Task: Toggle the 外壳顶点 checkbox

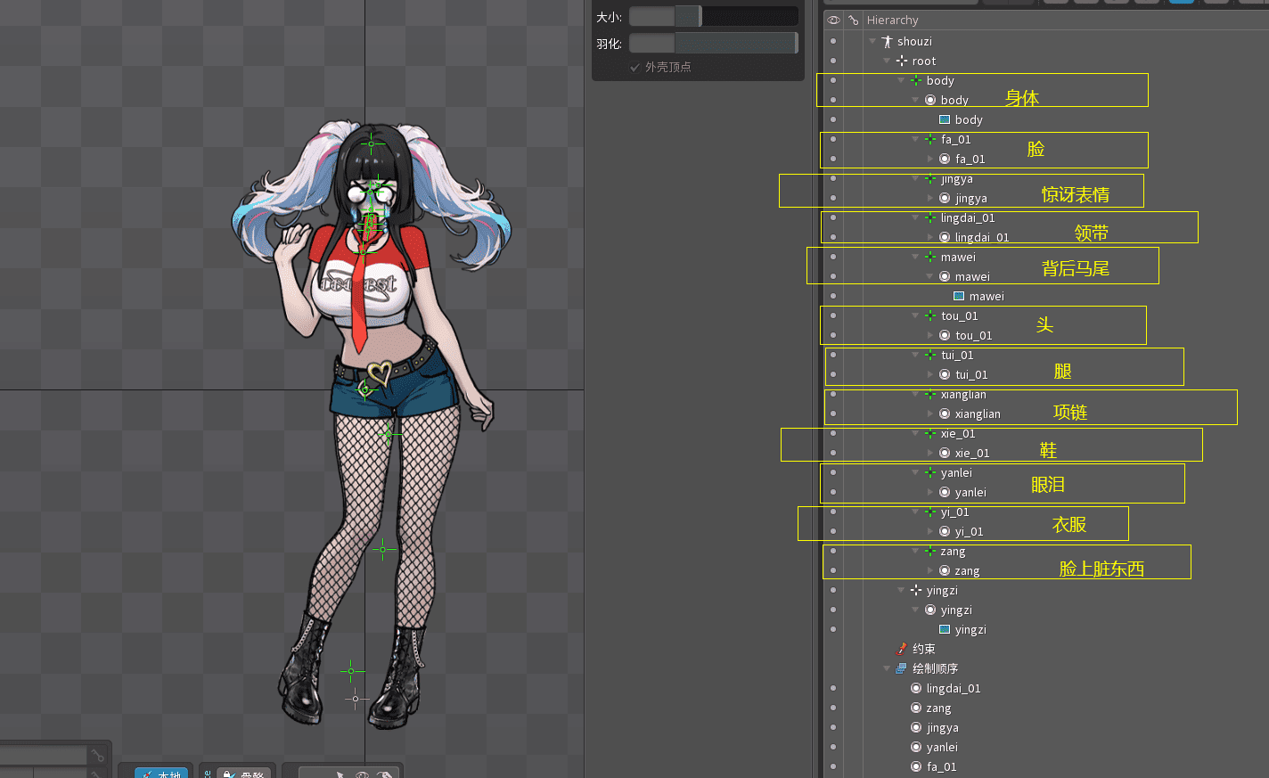Action: [x=634, y=68]
